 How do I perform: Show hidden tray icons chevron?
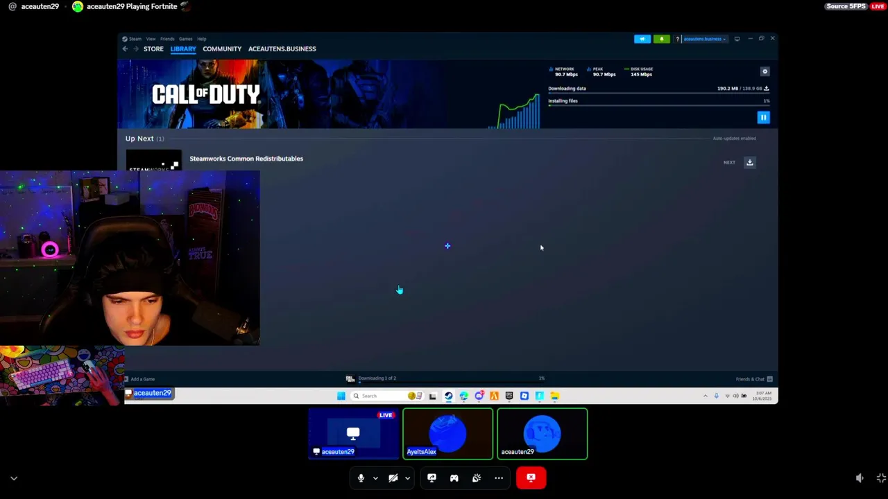point(706,396)
